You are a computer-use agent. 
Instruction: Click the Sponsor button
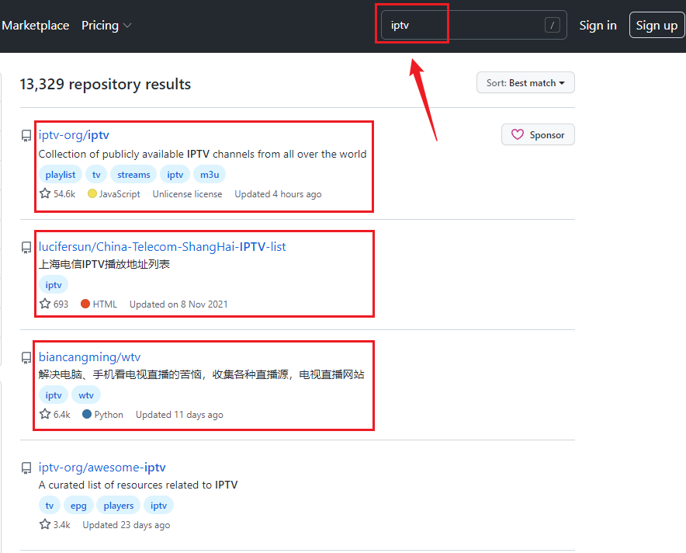click(538, 134)
